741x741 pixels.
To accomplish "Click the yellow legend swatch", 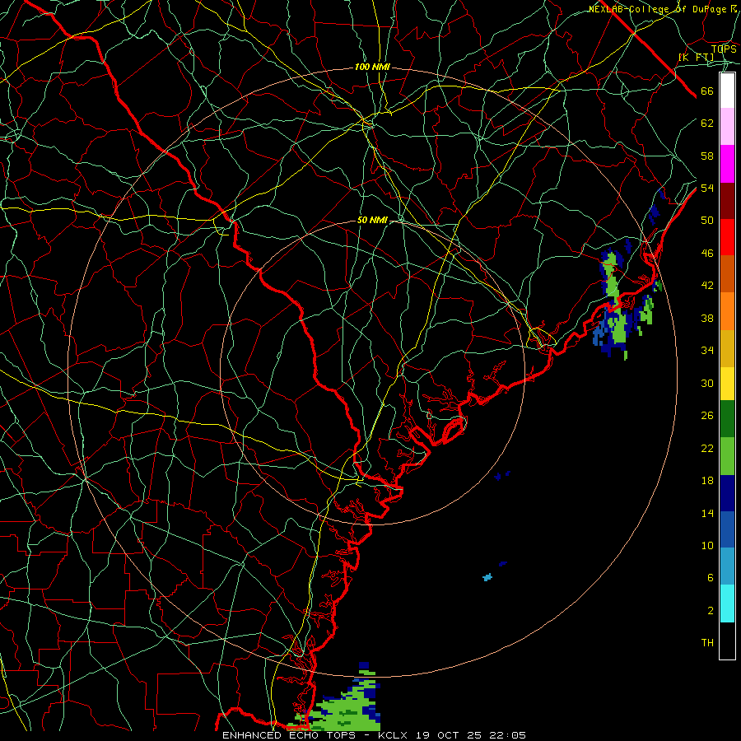I will (727, 383).
